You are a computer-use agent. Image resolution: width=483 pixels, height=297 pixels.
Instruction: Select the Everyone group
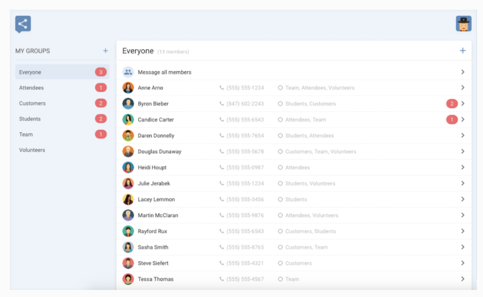pos(62,72)
